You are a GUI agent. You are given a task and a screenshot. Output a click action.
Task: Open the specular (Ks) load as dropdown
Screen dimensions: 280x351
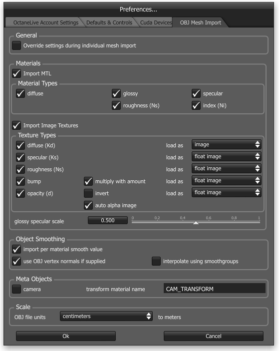[226, 156]
